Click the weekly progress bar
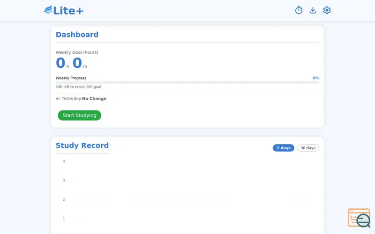The height and width of the screenshot is (234, 375). (x=187, y=83)
